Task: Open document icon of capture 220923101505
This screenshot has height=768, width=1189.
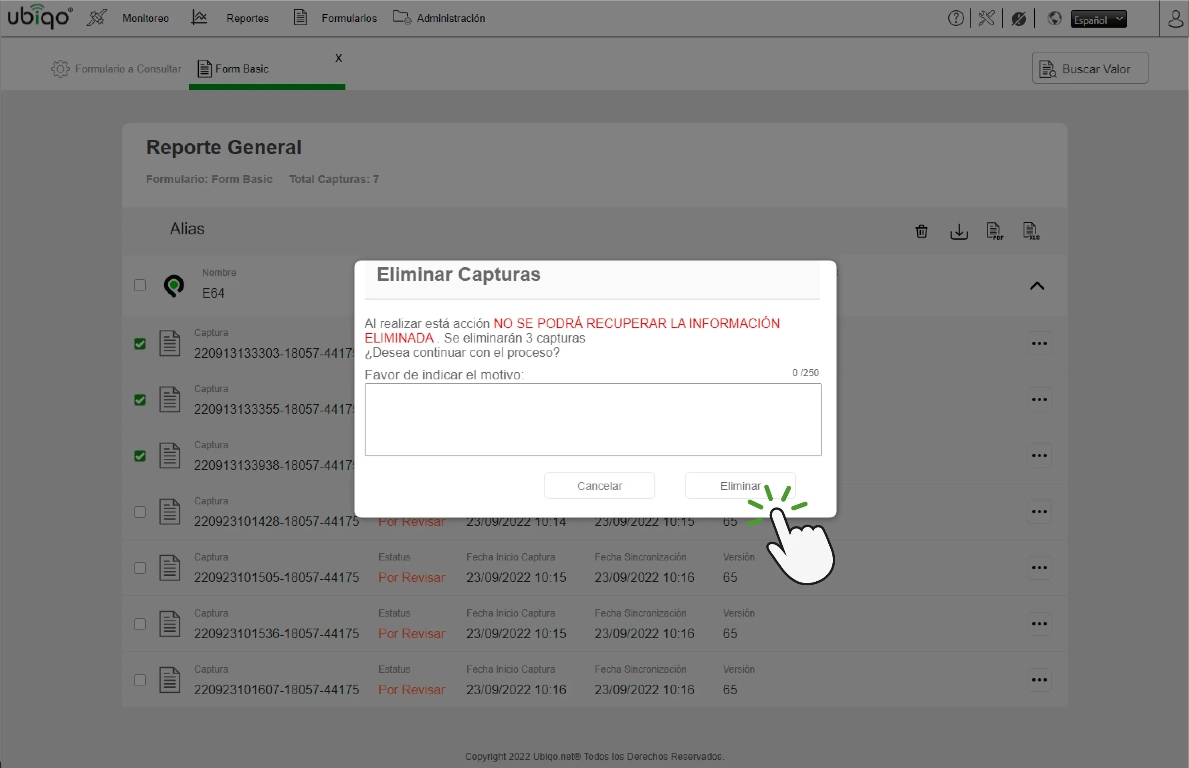Action: 170,568
